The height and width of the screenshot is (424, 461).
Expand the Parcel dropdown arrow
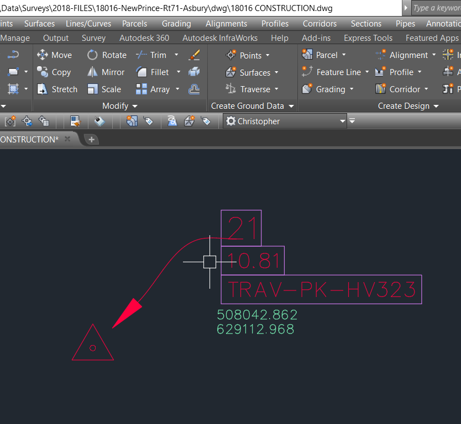344,55
